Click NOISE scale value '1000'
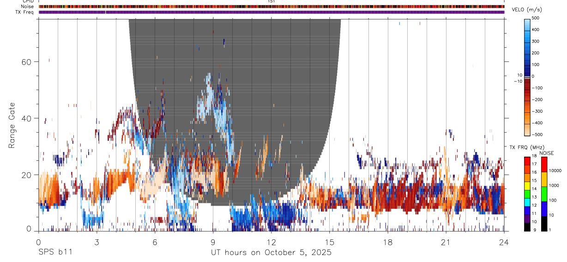 554,185
